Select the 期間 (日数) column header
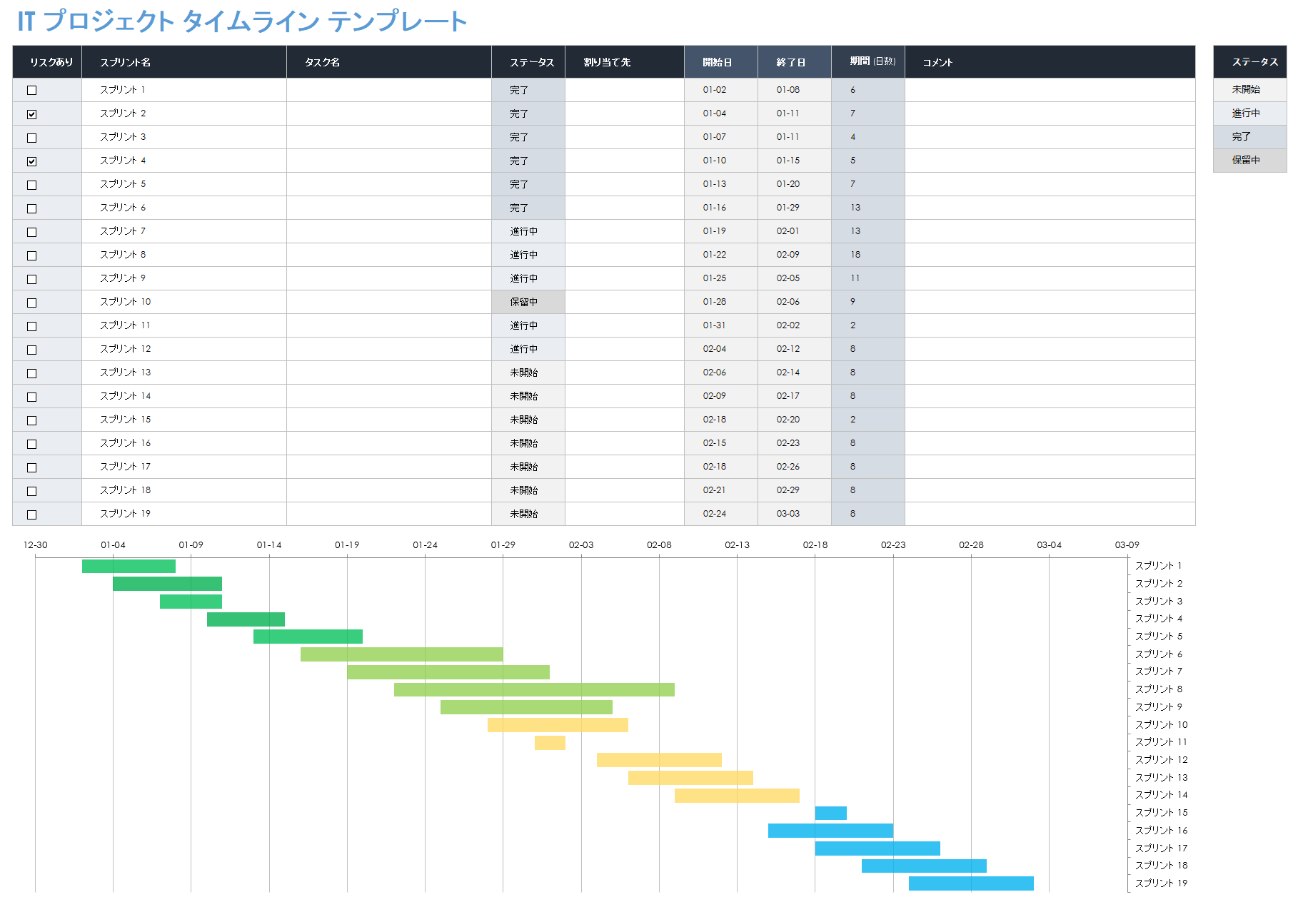 pyautogui.click(x=868, y=62)
